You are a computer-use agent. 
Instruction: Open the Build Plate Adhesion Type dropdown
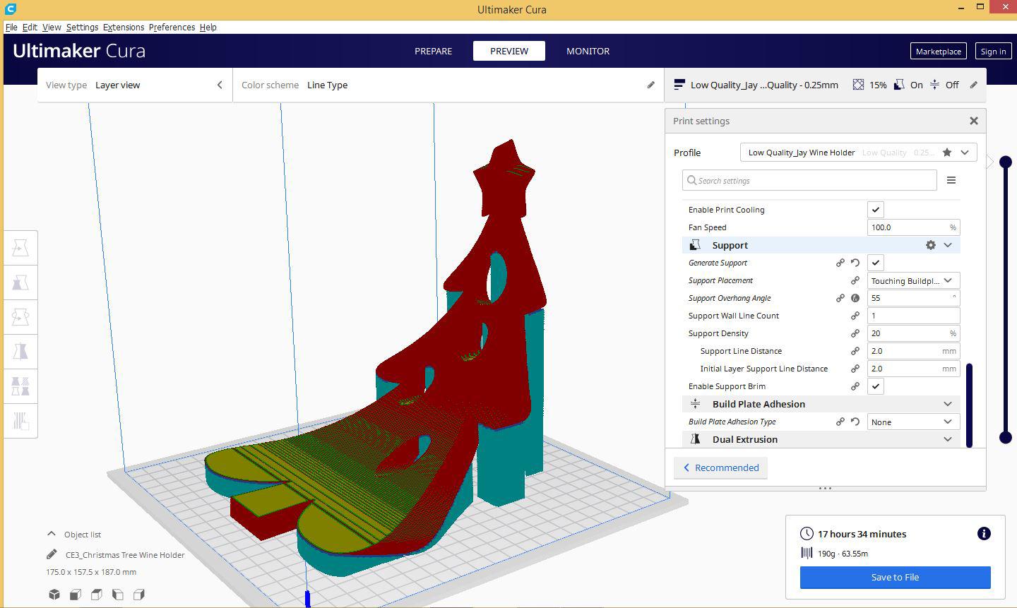pyautogui.click(x=913, y=421)
